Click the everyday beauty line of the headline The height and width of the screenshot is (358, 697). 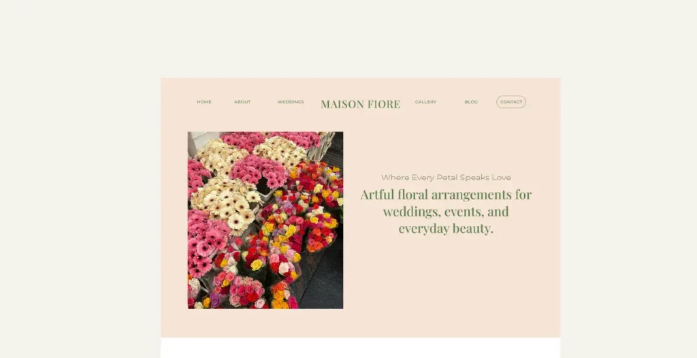coord(446,229)
